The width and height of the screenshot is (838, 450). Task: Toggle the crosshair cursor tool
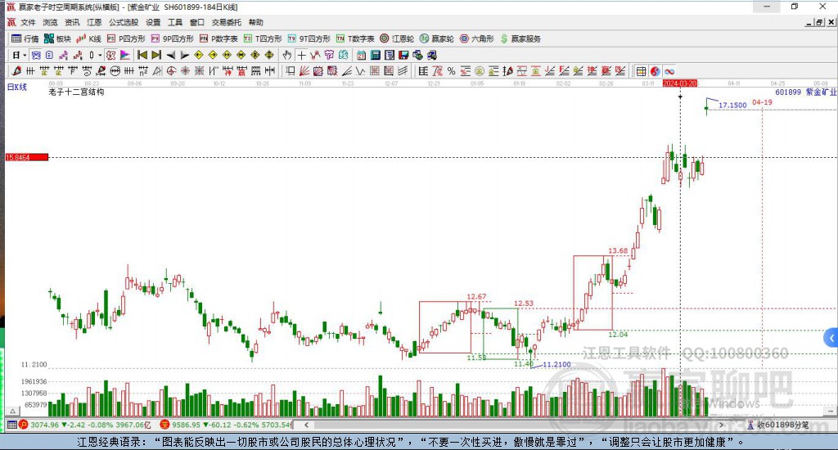(x=301, y=55)
